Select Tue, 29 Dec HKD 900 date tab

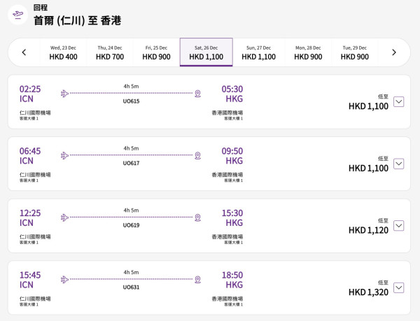click(x=355, y=52)
